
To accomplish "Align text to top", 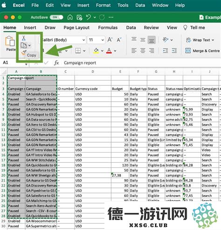I will (134, 39).
